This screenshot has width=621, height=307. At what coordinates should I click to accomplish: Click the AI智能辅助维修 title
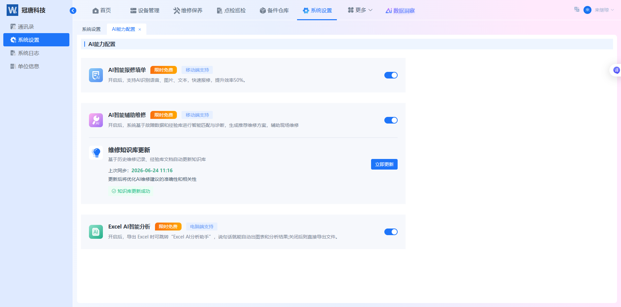click(x=127, y=115)
